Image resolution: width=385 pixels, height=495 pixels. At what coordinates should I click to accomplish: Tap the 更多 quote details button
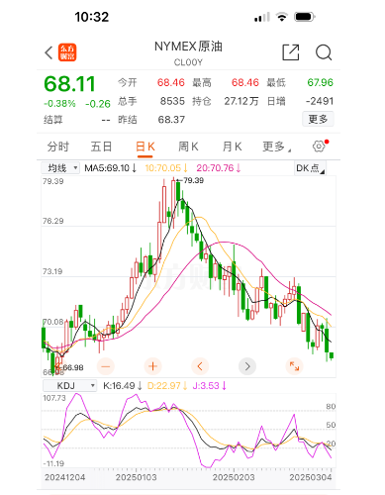pos(318,119)
